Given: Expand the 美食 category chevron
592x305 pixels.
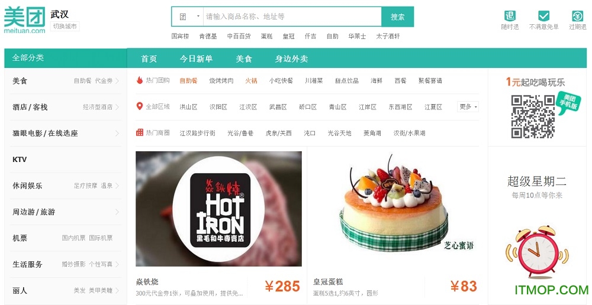Looking at the screenshot, I should [117, 80].
